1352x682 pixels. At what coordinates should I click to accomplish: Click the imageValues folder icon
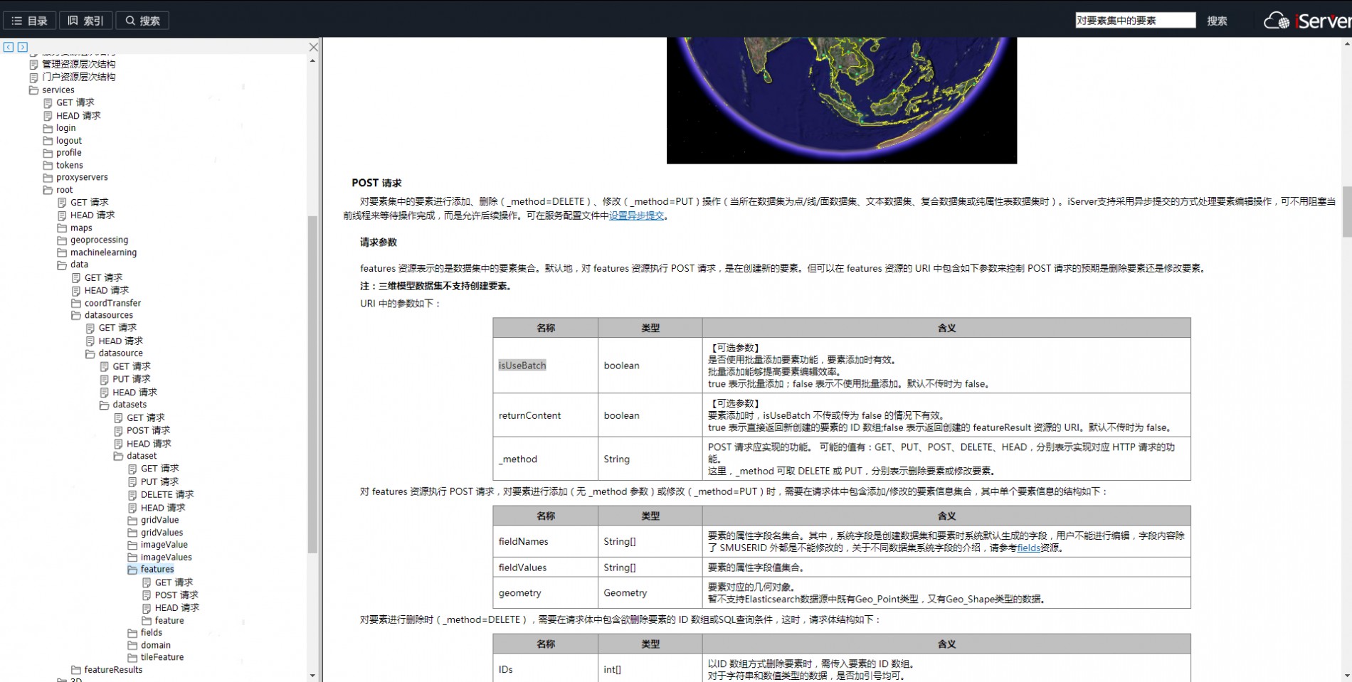point(132,558)
